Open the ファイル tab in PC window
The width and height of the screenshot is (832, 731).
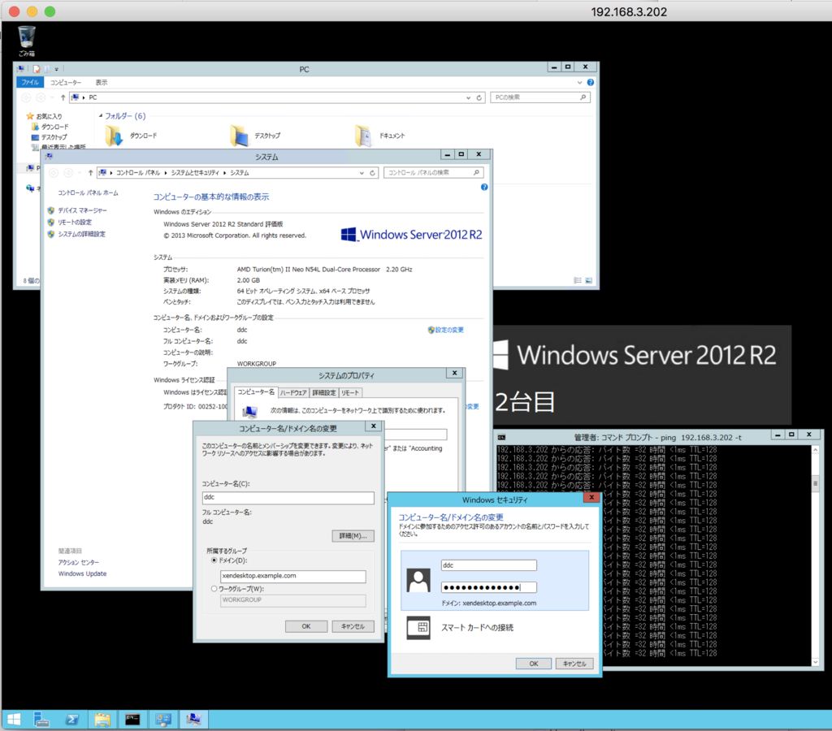[30, 82]
